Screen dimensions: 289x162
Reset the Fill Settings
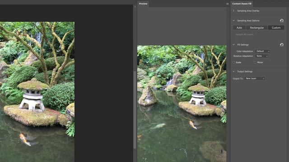coord(282,45)
